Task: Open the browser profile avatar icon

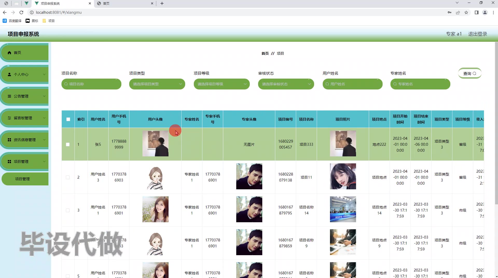Action: (x=485, y=12)
